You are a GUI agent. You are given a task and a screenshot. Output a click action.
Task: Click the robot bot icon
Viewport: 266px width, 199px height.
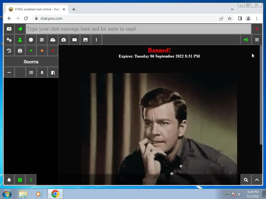[20, 51]
